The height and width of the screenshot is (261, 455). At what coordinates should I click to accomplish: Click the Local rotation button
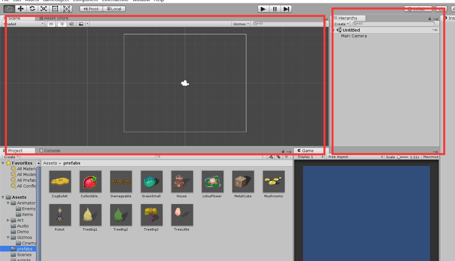[x=114, y=9]
